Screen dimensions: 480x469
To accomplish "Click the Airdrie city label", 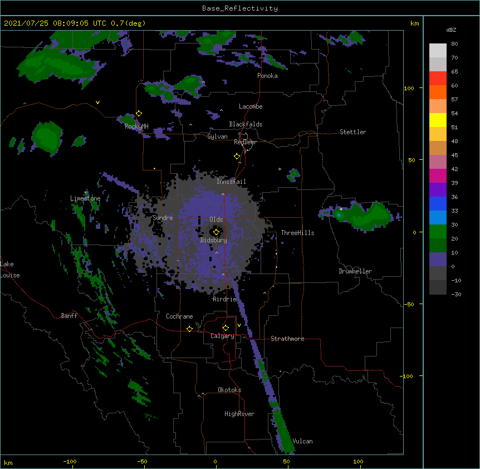I will coord(225,299).
